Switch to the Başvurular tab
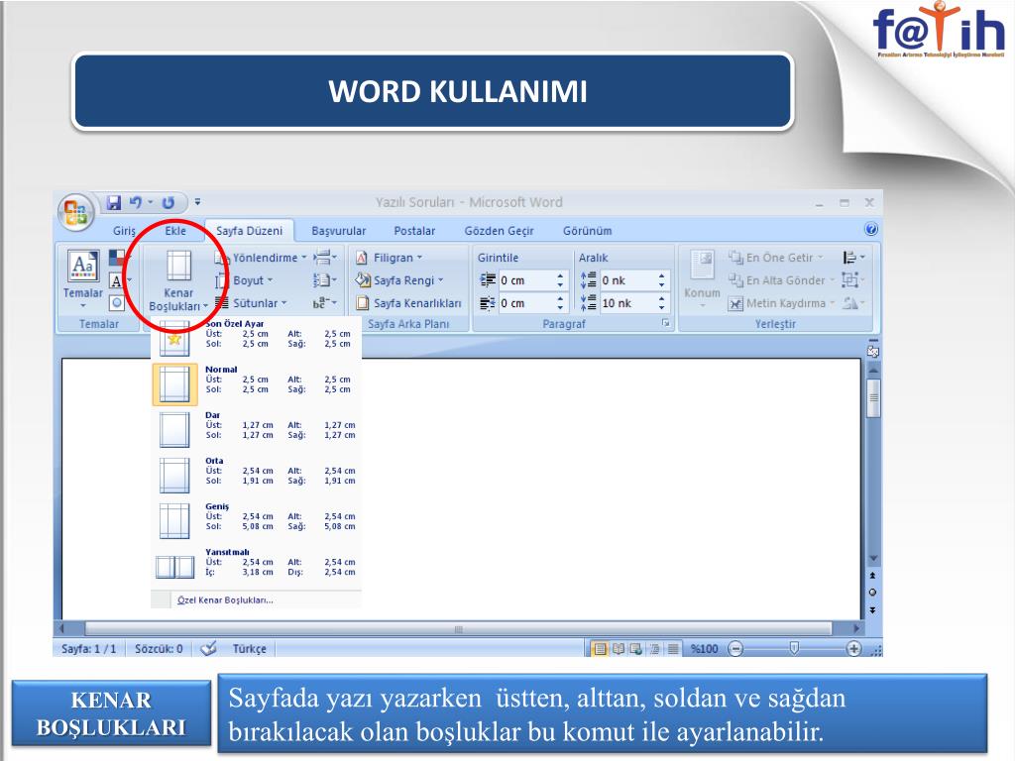This screenshot has width=1015, height=761. [339, 230]
